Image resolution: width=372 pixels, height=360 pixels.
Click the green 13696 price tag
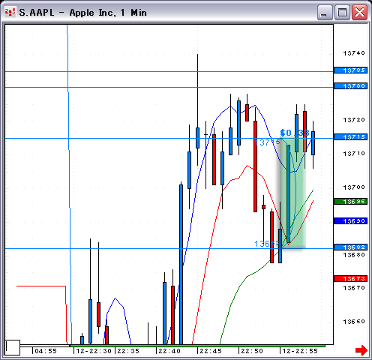(x=350, y=202)
